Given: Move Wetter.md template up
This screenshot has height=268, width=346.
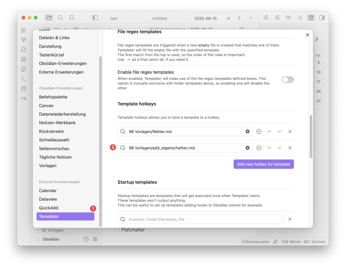Looking at the screenshot, I should pyautogui.click(x=269, y=132).
